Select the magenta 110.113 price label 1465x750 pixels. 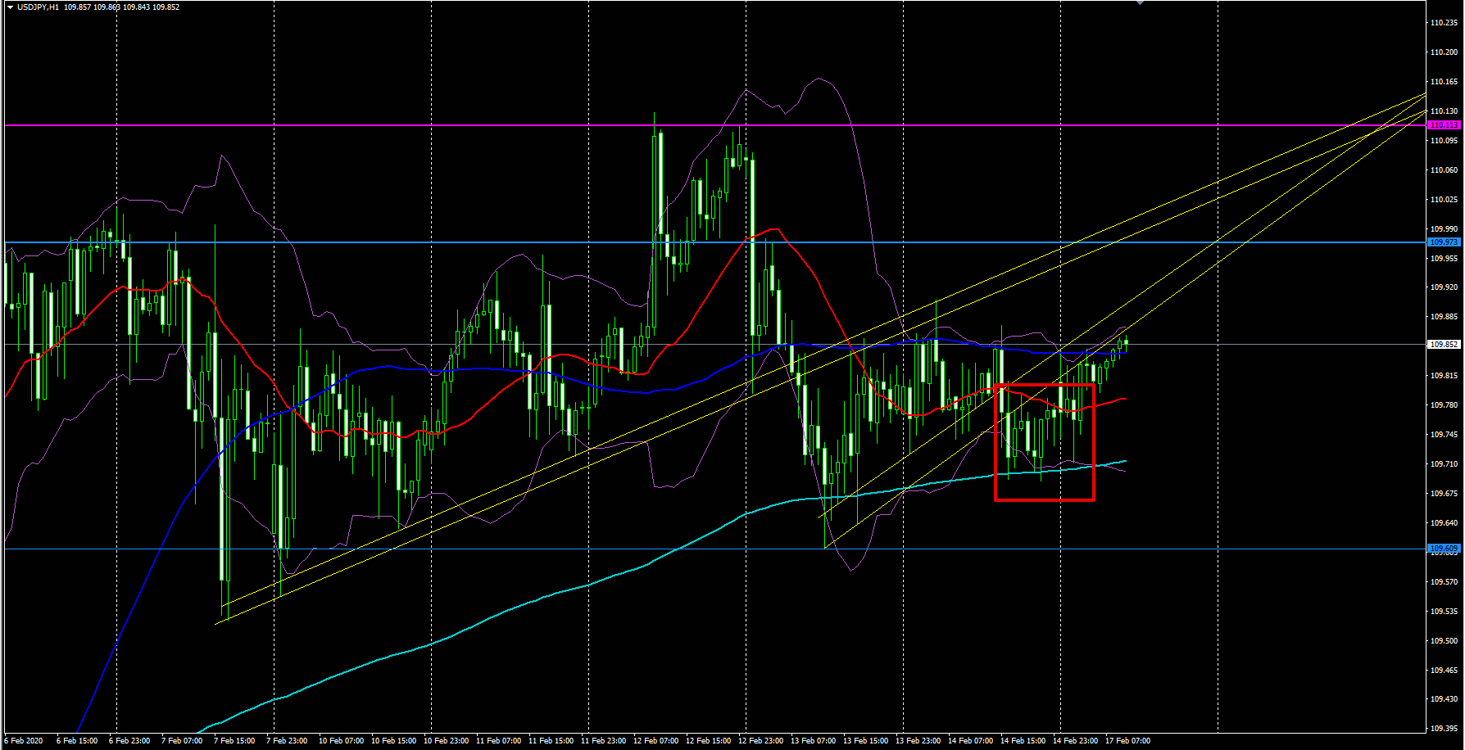pos(1444,125)
